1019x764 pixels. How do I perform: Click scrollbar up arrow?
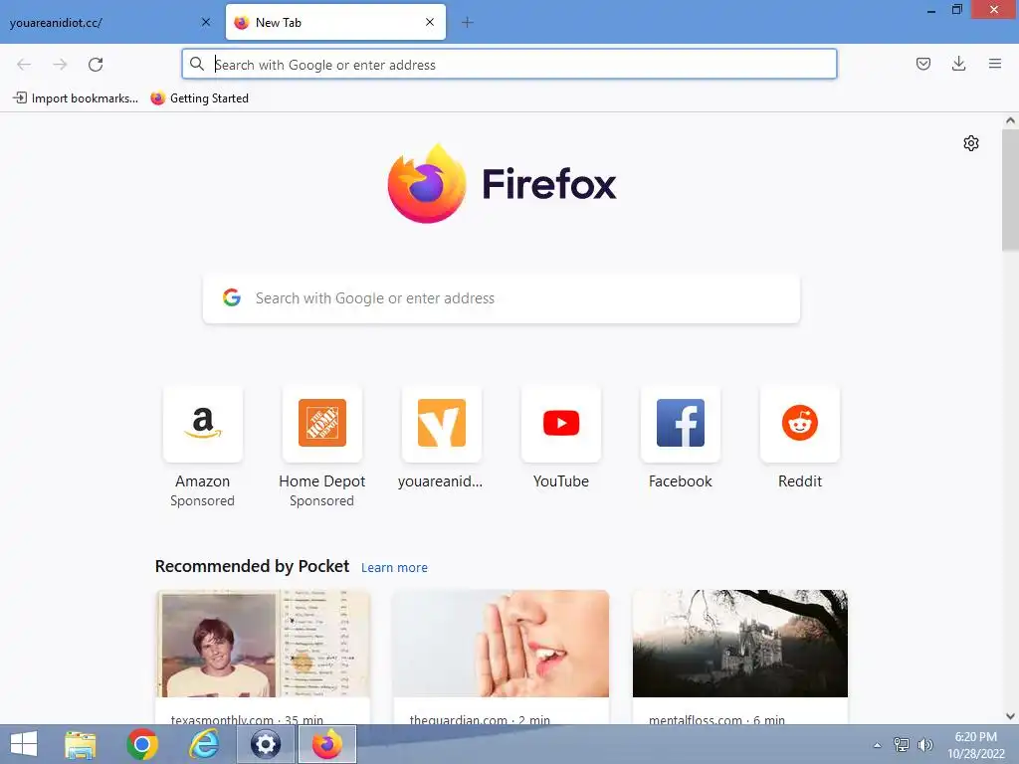coord(1010,120)
